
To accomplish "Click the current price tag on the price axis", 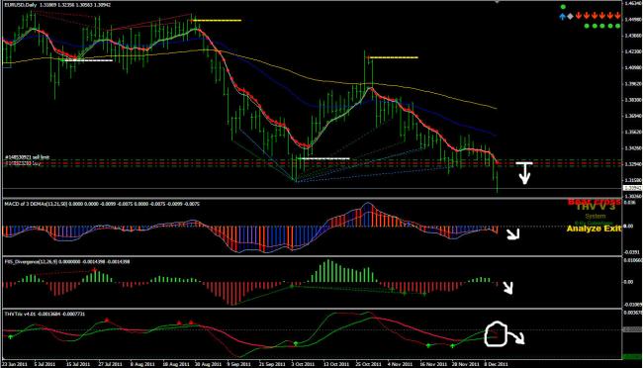I will pyautogui.click(x=632, y=188).
